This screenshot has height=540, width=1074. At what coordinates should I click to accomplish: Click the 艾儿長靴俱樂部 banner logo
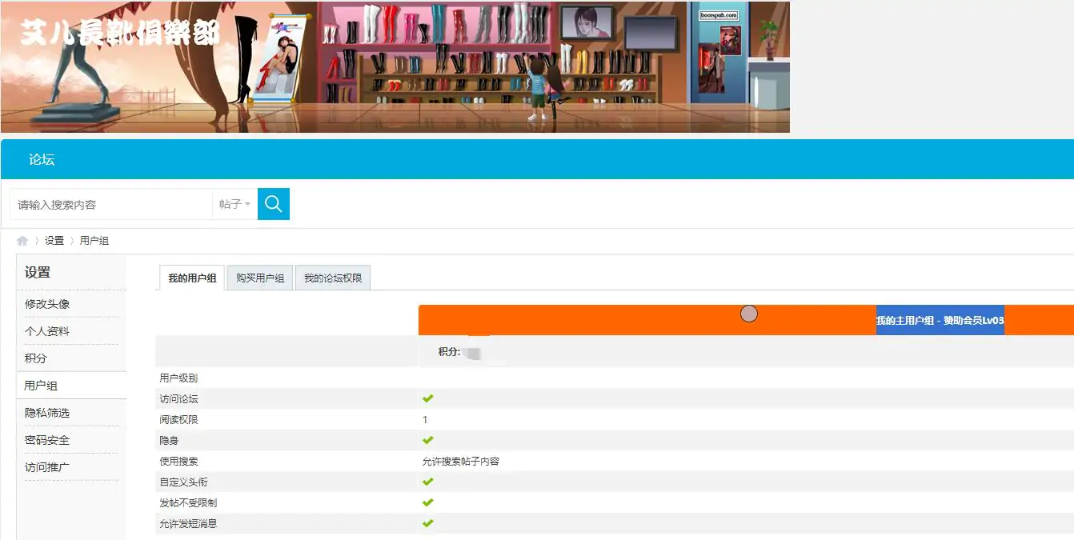118,32
